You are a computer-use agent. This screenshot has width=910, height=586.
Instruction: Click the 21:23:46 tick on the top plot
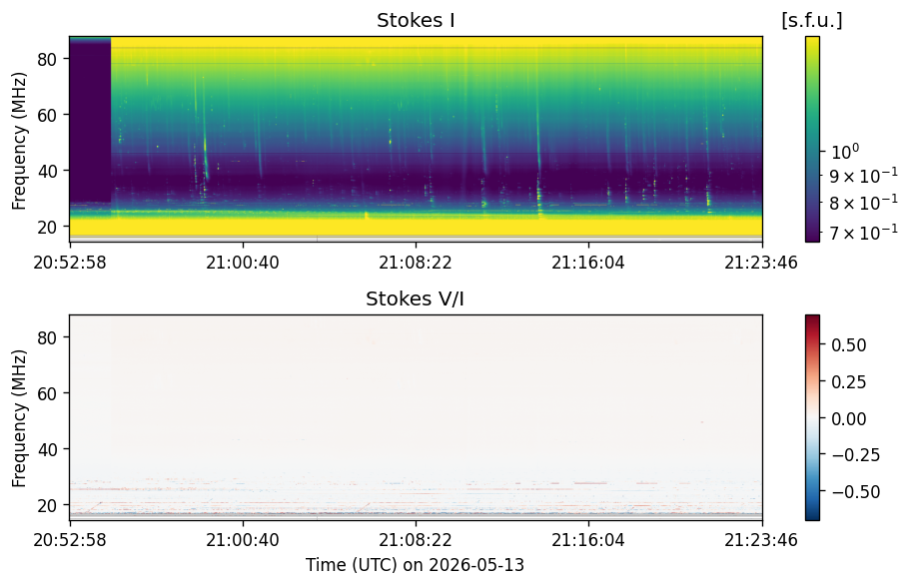click(x=761, y=263)
